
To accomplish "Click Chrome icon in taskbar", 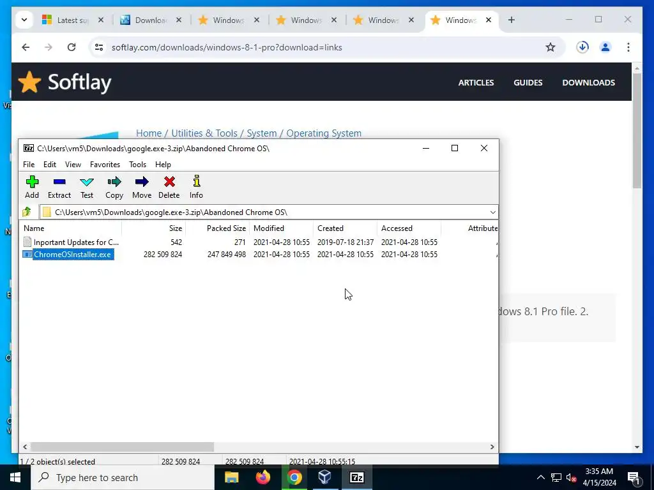I will [x=294, y=477].
